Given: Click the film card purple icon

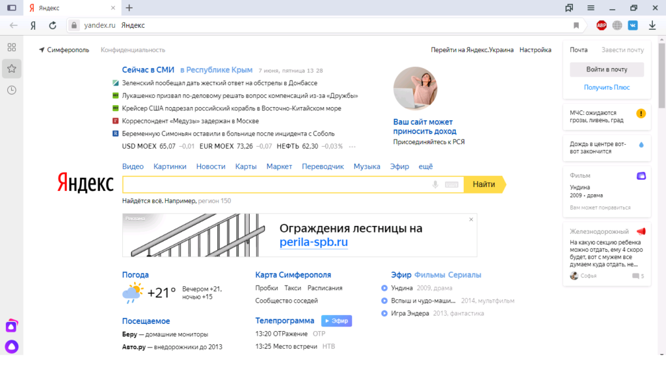Looking at the screenshot, I should pos(641,175).
